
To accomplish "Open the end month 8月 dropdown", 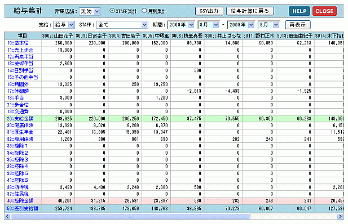I will 268,25.
